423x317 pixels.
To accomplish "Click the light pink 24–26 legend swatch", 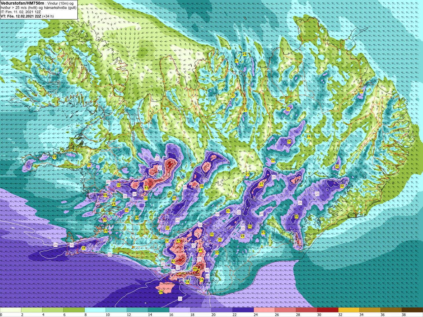I will click(264, 310).
